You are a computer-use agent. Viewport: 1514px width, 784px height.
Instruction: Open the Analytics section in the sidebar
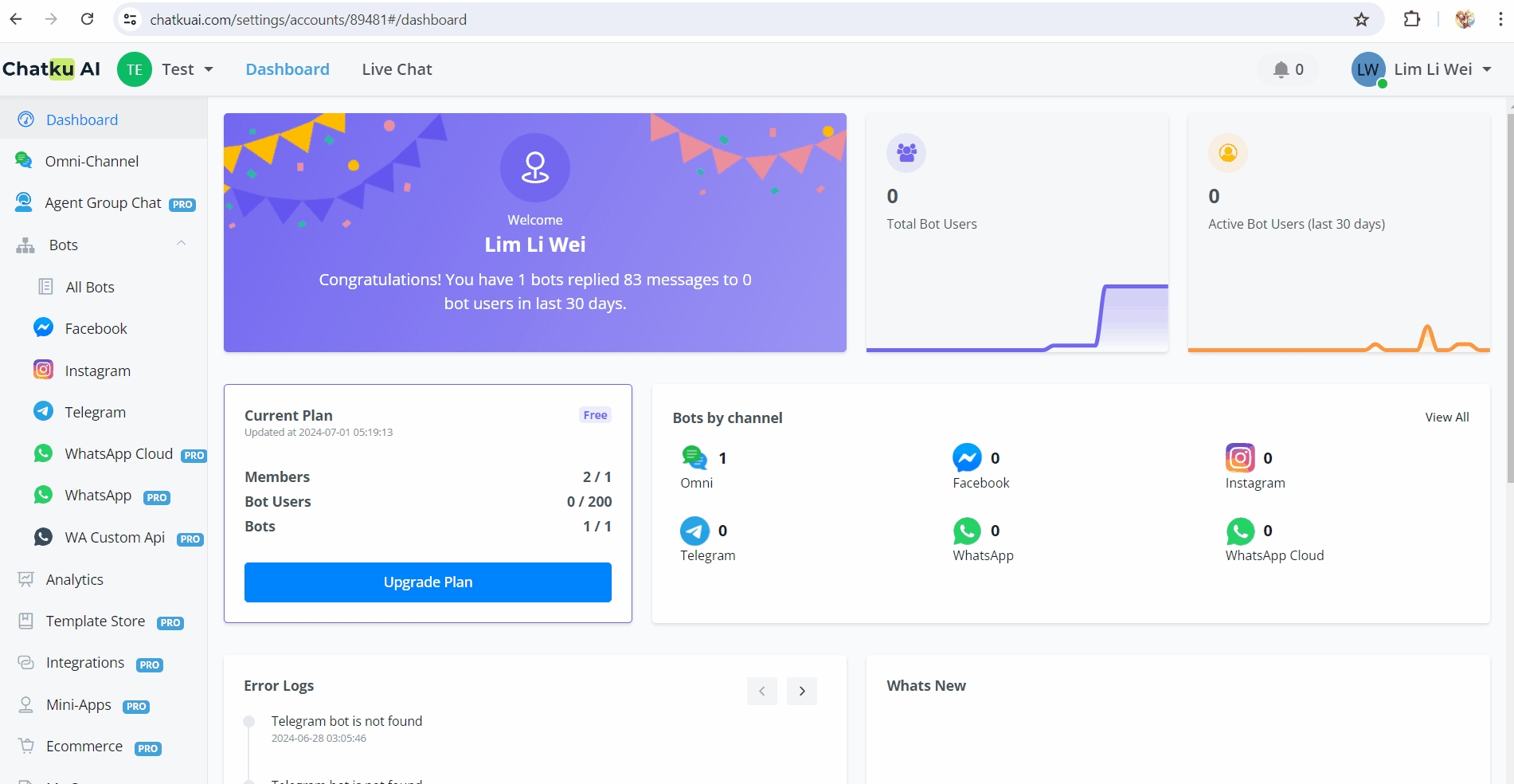coord(74,579)
